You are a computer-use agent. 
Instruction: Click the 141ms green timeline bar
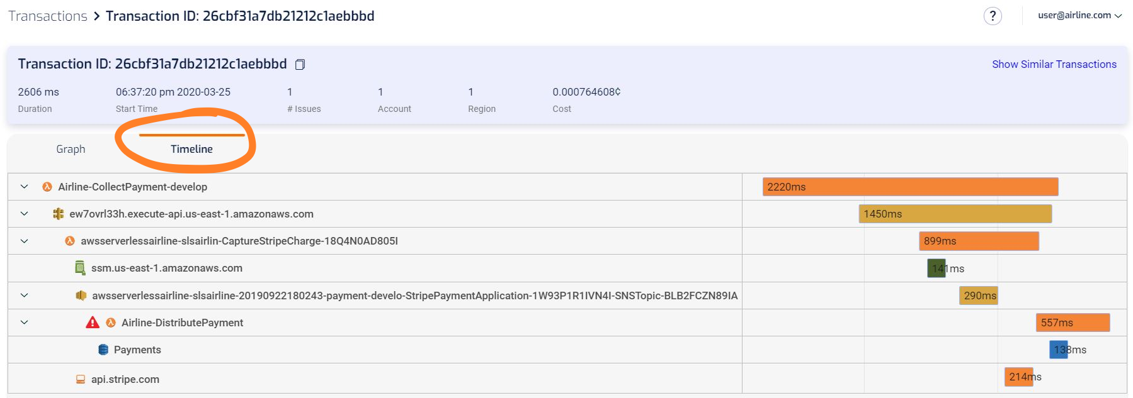click(936, 268)
